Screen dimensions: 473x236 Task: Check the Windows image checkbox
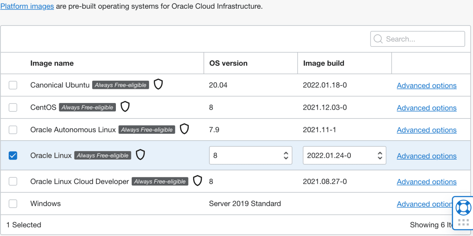tap(13, 204)
